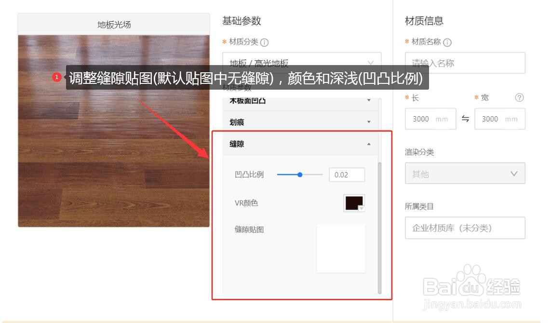Image resolution: width=551 pixels, height=323 pixels.
Task: Swap length and width with the ⇋ icon
Action: pos(465,119)
